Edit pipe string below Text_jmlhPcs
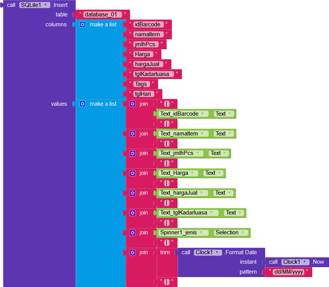Screen dimensions: 329x287 pyautogui.click(x=166, y=163)
